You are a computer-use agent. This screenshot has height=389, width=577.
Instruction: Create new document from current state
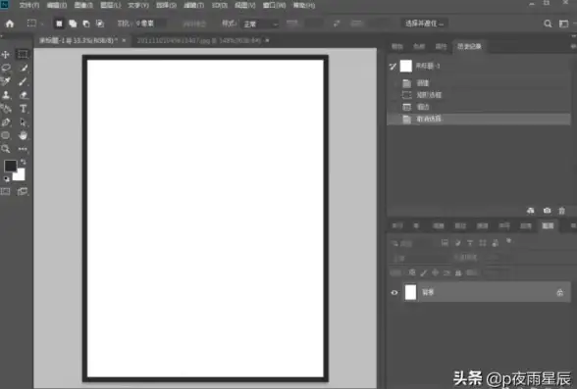point(530,211)
